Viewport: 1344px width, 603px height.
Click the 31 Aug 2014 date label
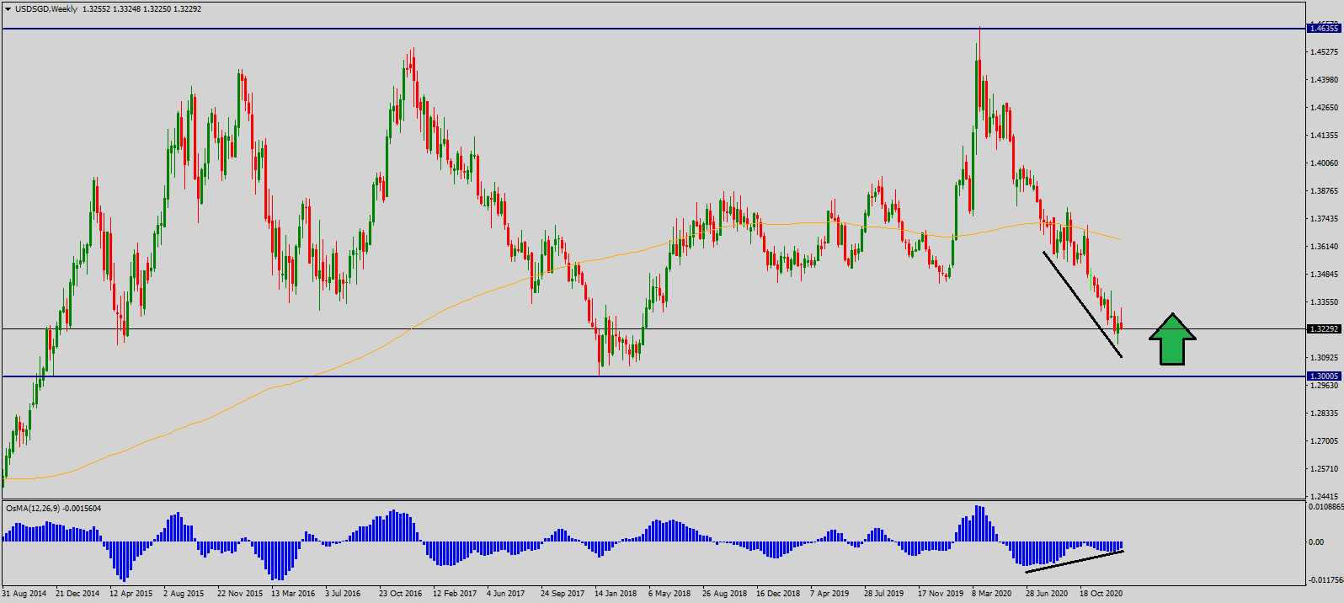tap(24, 594)
